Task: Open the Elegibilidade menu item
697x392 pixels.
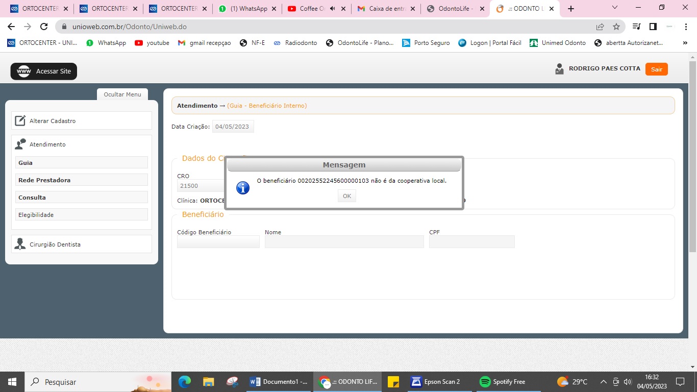Action: pos(82,214)
